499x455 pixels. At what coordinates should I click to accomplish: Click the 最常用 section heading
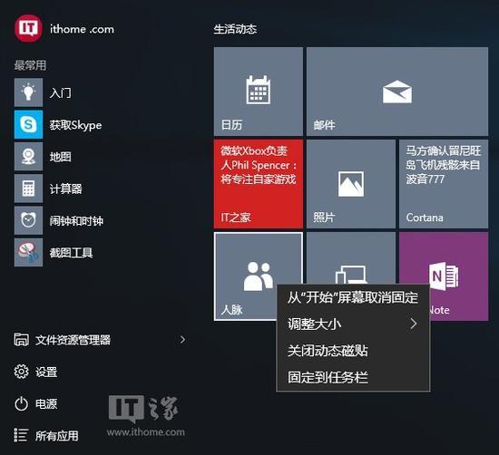pos(30,65)
